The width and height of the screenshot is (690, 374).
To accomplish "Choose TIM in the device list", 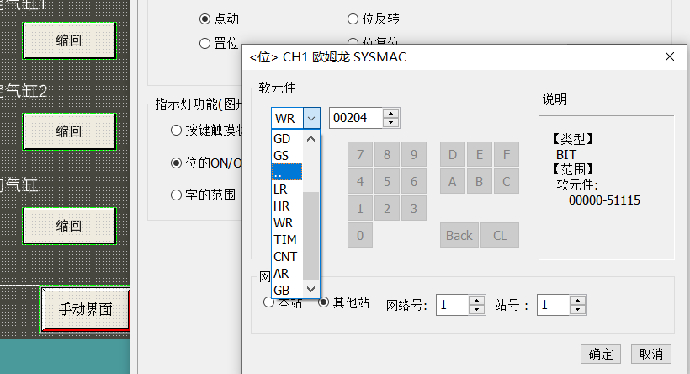I will [284, 240].
